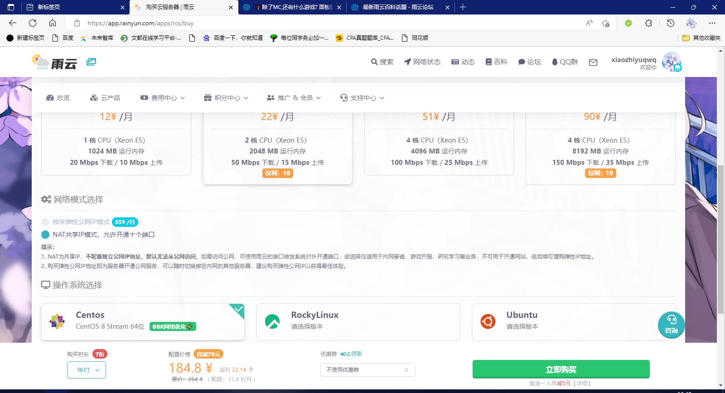Open the 年付 purchase duration dropdown
725x393 pixels.
[x=87, y=370]
